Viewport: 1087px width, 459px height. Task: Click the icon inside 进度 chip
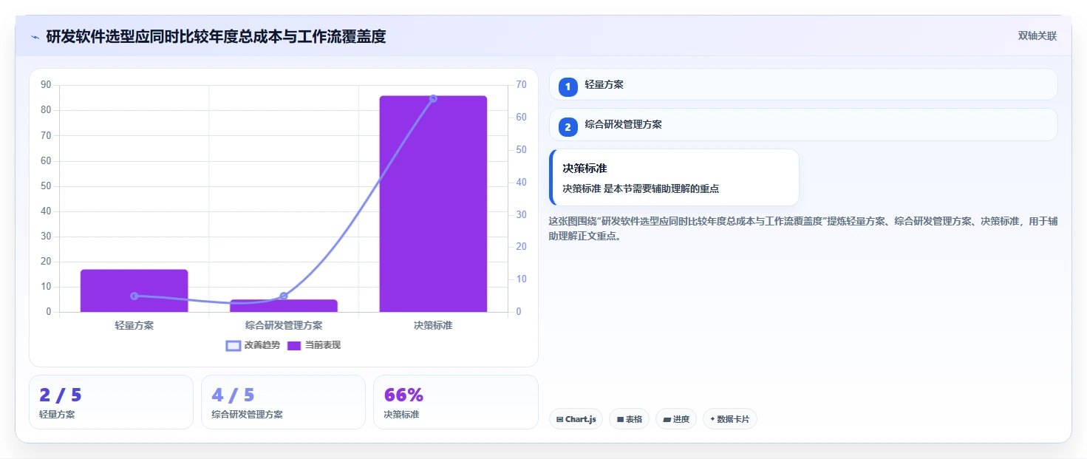tap(667, 420)
